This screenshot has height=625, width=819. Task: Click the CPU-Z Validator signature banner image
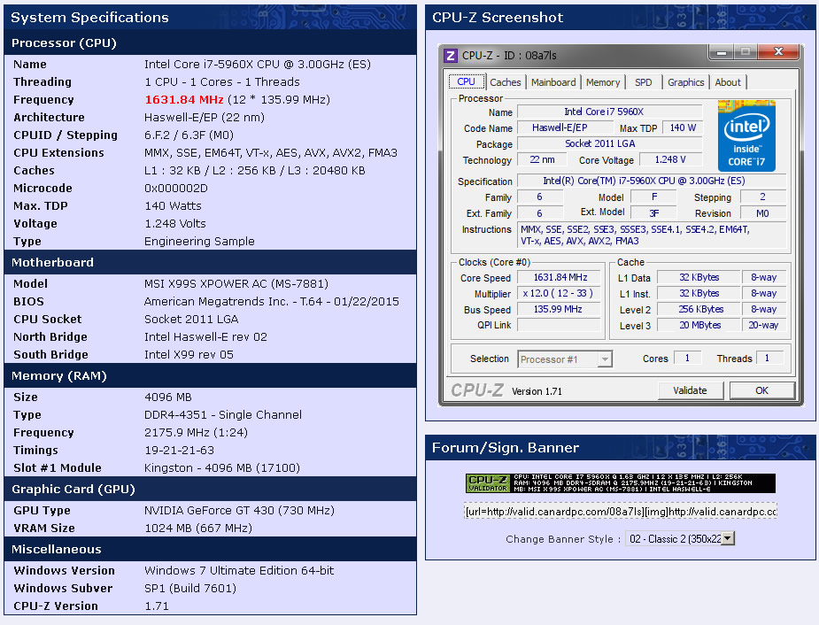point(620,483)
